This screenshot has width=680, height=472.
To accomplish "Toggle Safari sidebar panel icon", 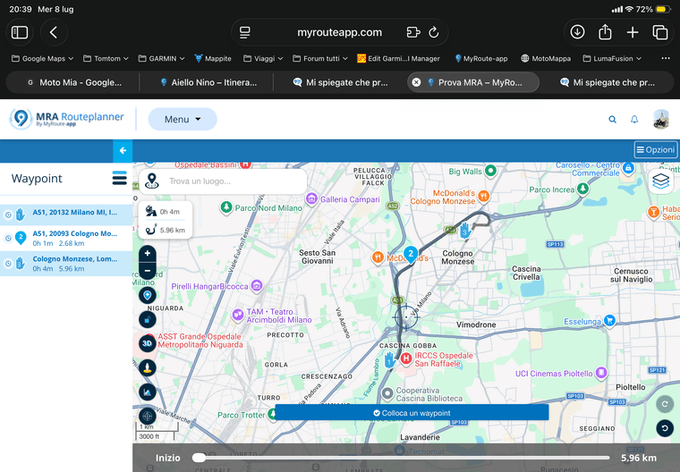I will [x=20, y=32].
